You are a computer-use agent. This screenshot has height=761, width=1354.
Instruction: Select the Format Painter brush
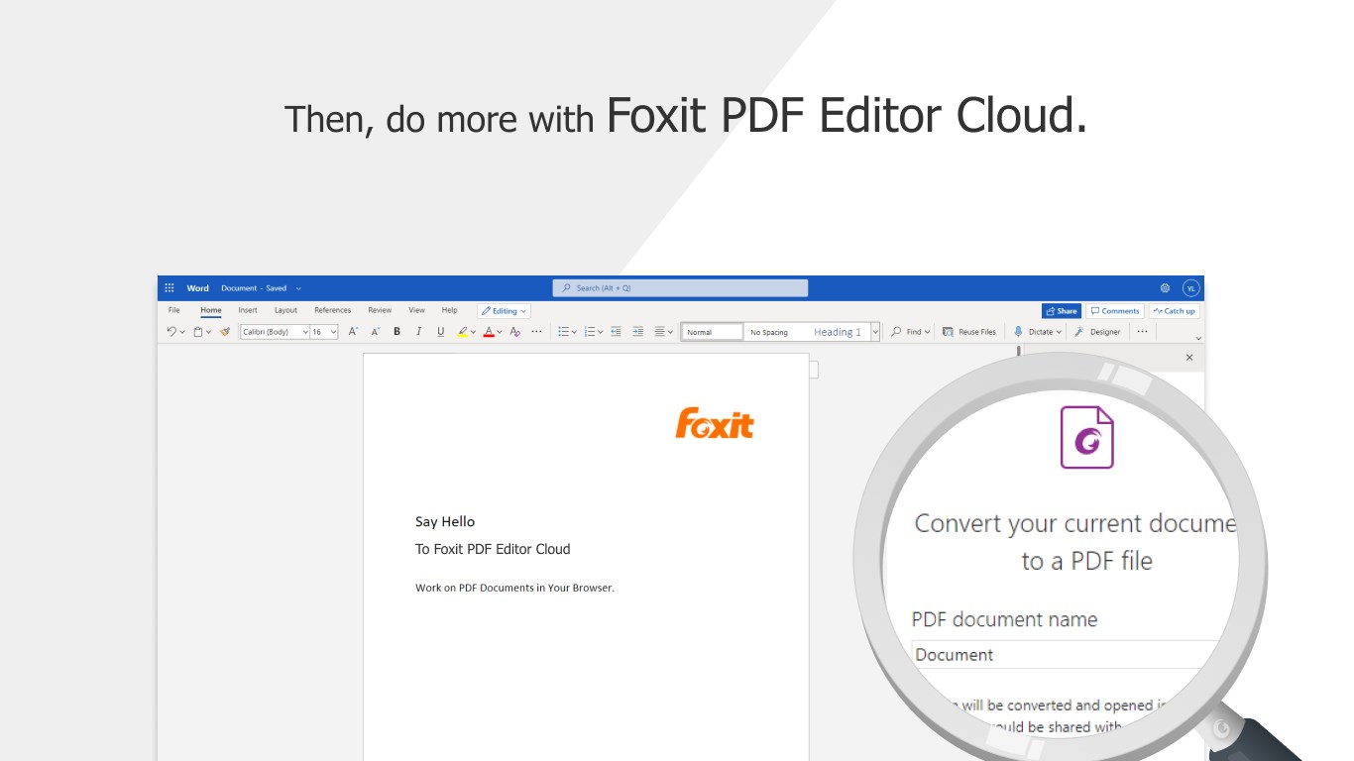(225, 332)
